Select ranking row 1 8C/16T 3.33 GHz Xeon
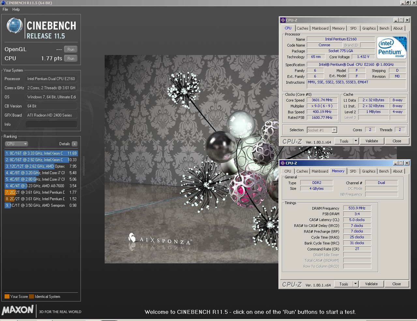The image size is (417, 321). click(x=41, y=153)
